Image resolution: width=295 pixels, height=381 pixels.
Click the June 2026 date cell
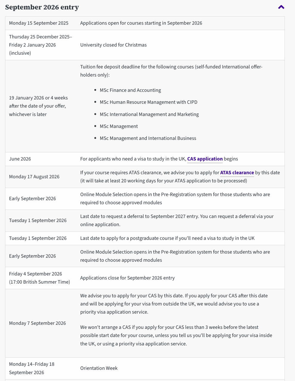click(20, 159)
